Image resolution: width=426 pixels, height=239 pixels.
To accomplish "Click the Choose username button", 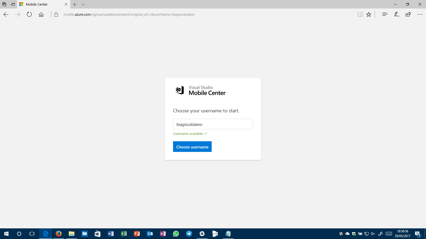I will (192, 147).
